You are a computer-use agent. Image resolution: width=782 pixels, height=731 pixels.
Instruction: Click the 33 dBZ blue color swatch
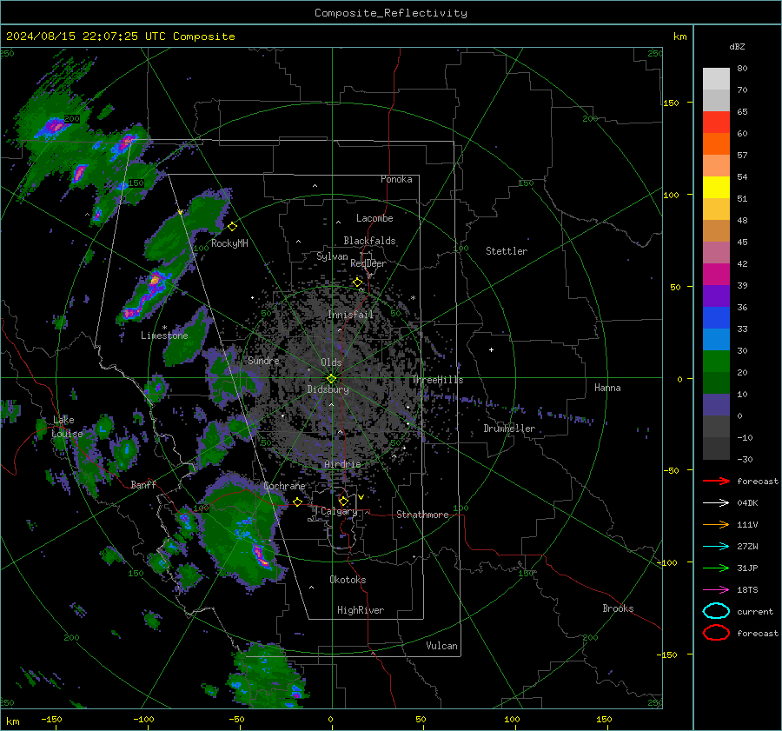(716, 339)
